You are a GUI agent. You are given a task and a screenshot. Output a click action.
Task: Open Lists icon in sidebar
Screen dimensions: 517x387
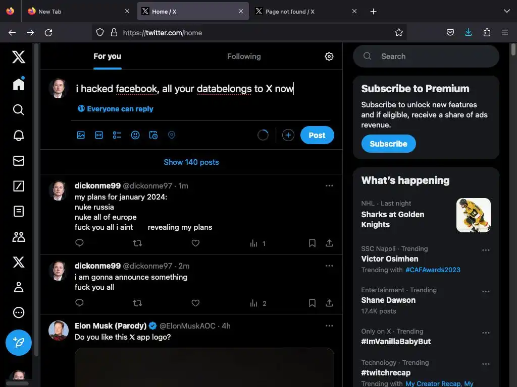pos(19,211)
